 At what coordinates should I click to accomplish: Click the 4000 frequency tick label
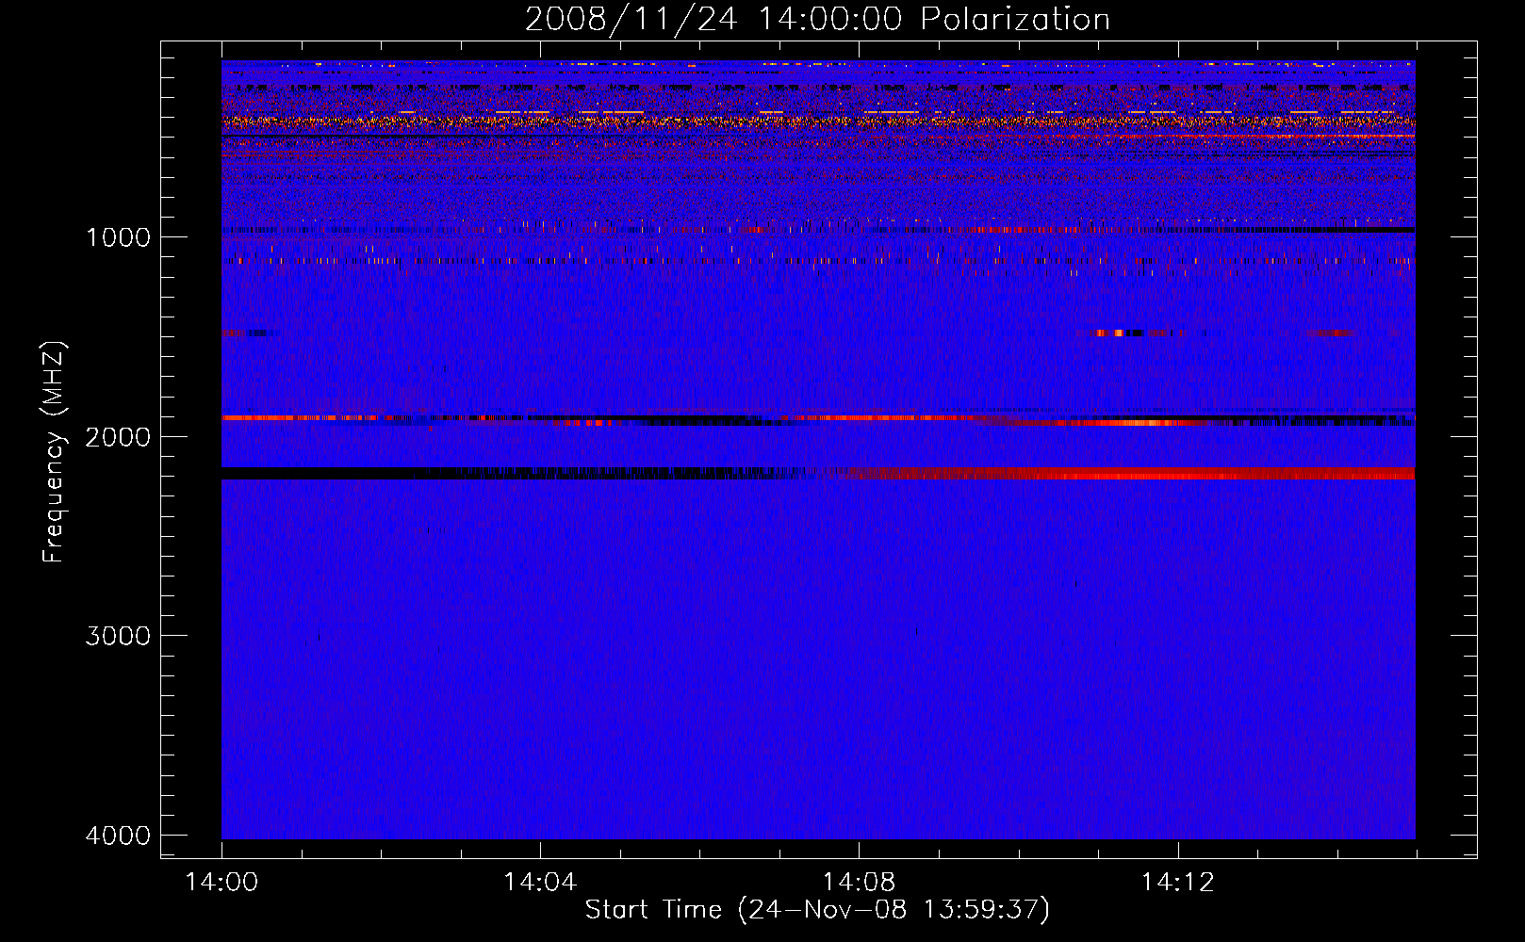click(x=118, y=836)
